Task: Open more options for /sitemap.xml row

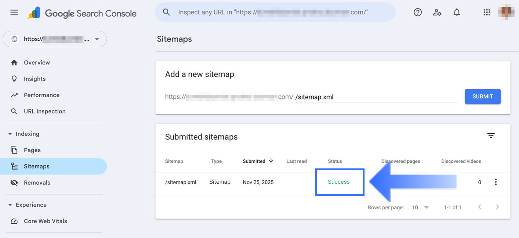Action: coord(495,182)
